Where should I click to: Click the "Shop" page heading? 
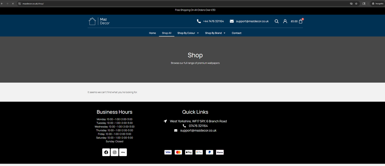pyautogui.click(x=195, y=55)
